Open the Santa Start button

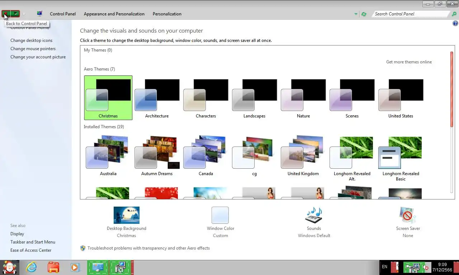point(10,267)
